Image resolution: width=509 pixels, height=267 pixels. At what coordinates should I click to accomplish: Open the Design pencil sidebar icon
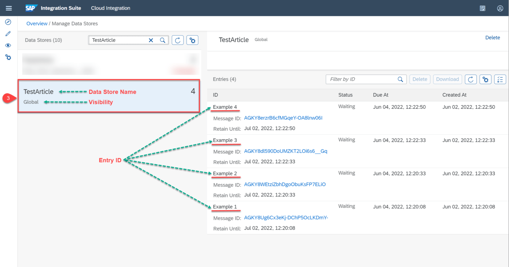point(8,34)
